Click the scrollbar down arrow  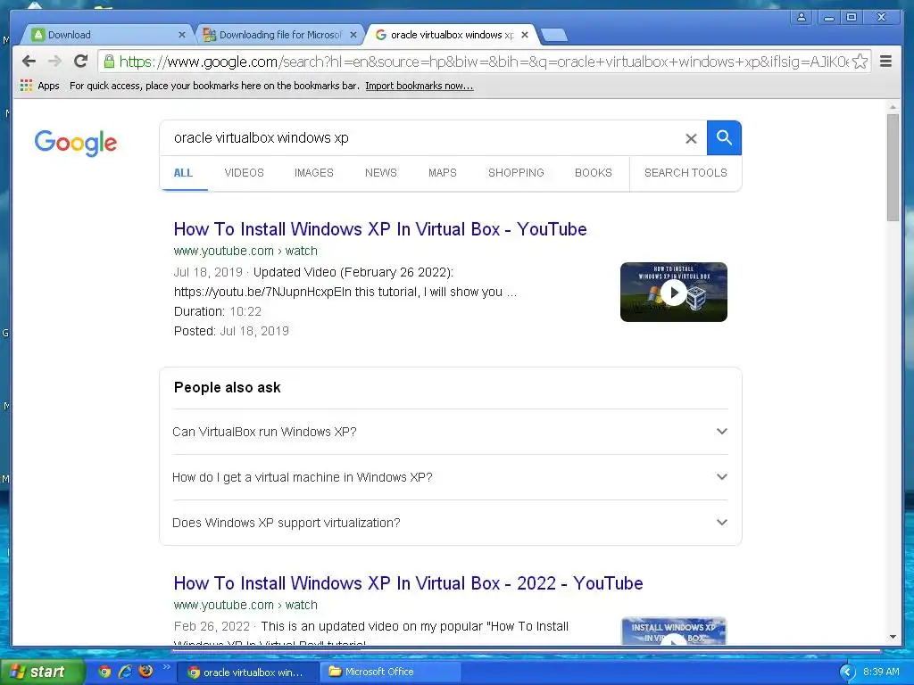pyautogui.click(x=893, y=637)
